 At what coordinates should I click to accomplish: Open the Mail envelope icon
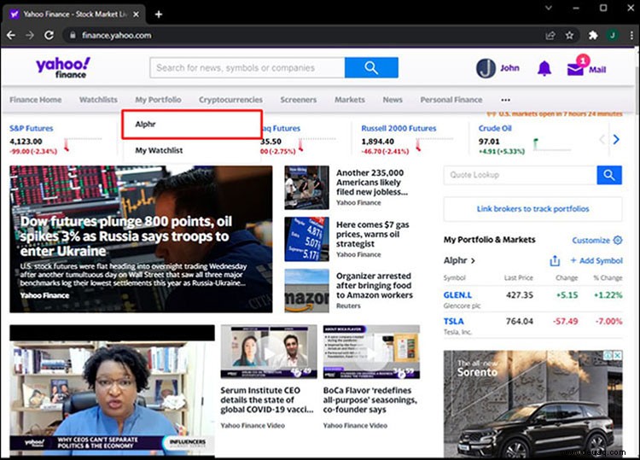coord(575,69)
